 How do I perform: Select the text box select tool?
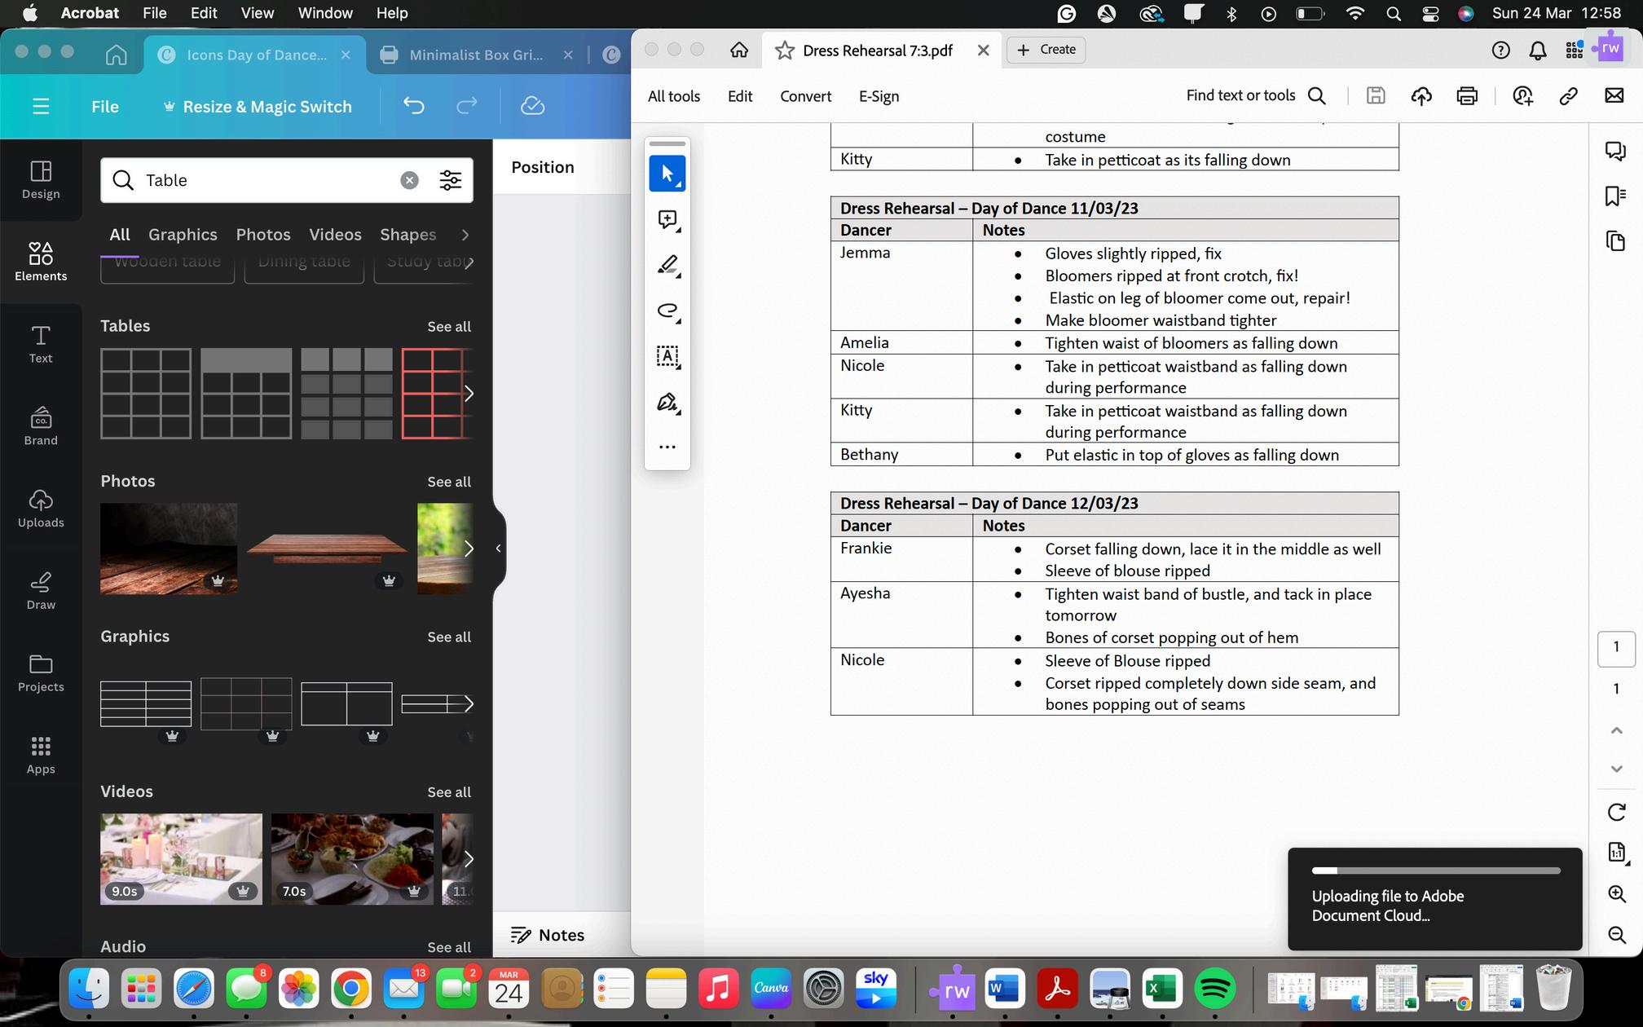click(667, 356)
